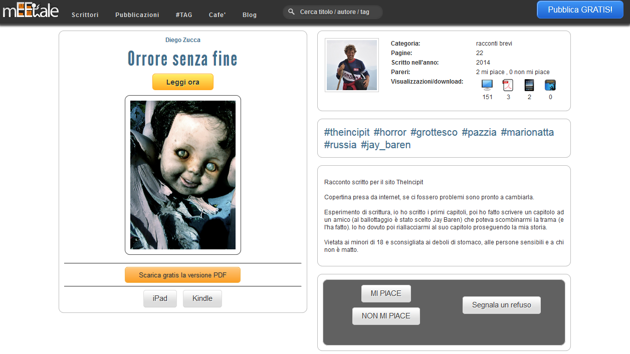Choose the Kindle download icon
The height and width of the screenshot is (354, 630).
coord(550,85)
